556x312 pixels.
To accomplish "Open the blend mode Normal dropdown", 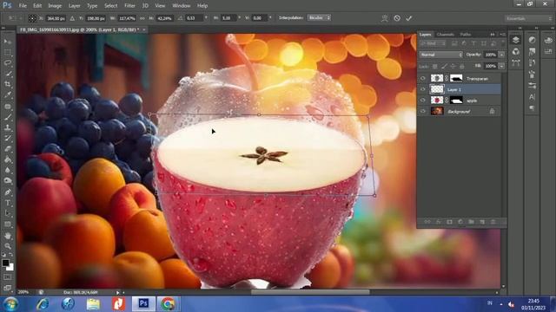I will point(440,55).
